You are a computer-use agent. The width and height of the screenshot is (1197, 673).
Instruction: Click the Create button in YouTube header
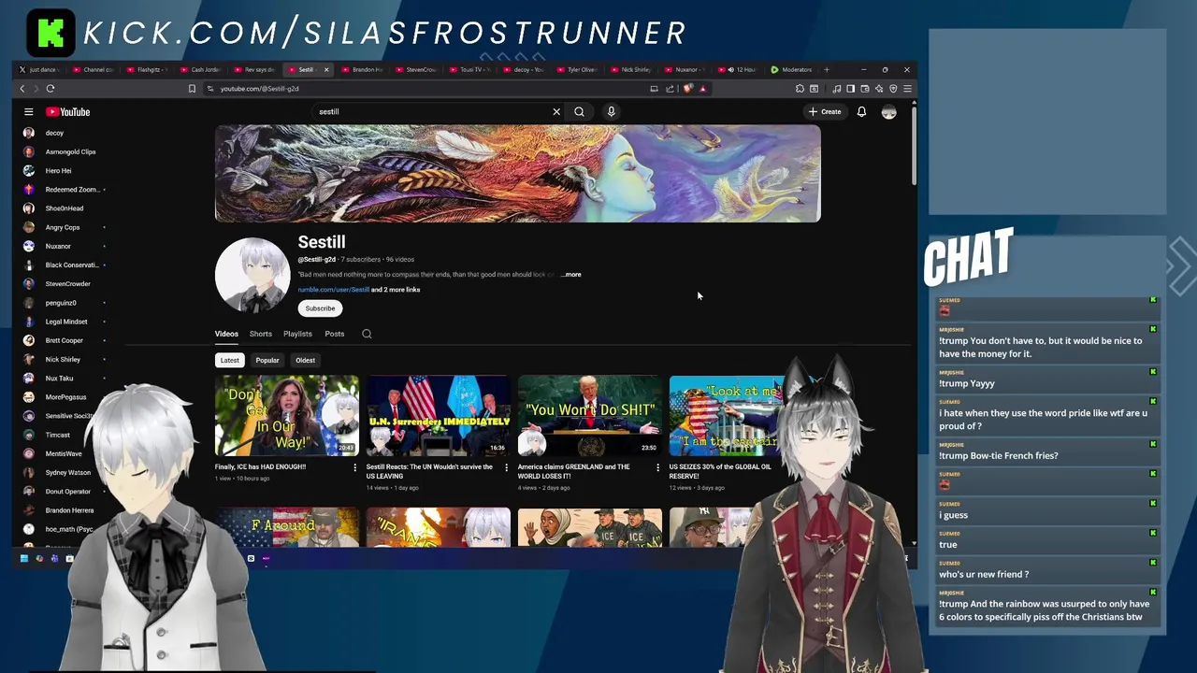click(825, 111)
